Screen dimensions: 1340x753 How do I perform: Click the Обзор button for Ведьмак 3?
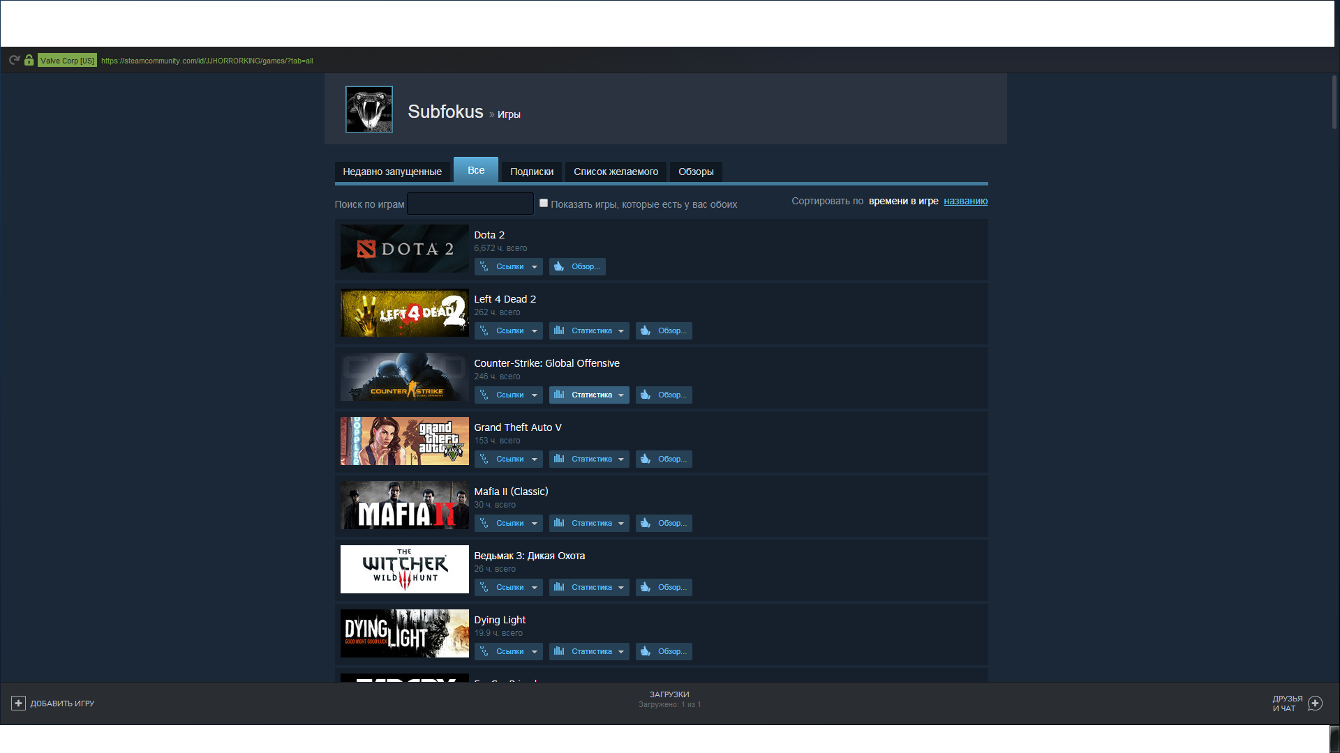coord(664,587)
